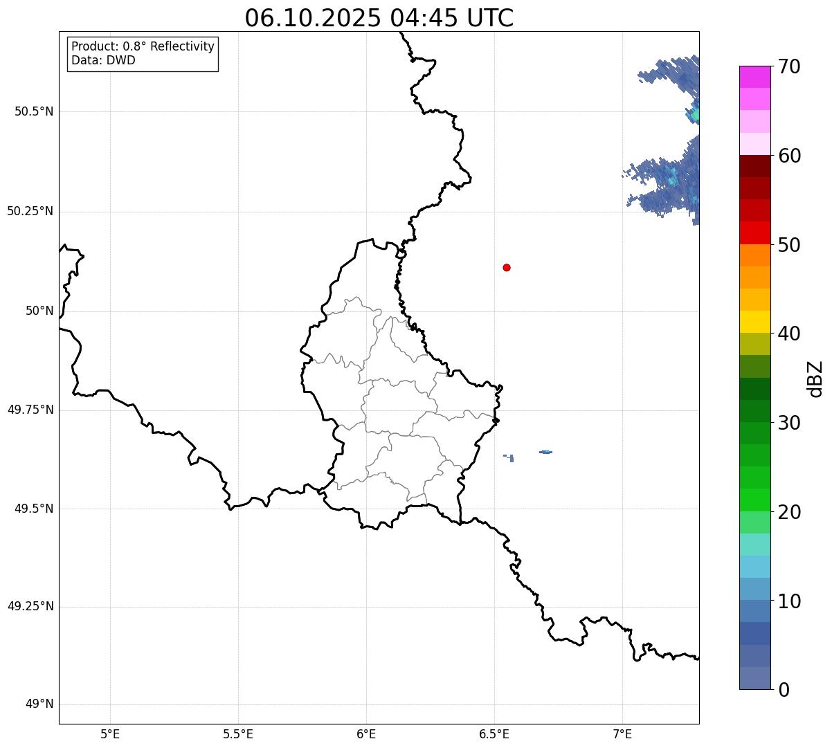
Task: Click colorbar tick label "10"
Action: pyautogui.click(x=789, y=601)
